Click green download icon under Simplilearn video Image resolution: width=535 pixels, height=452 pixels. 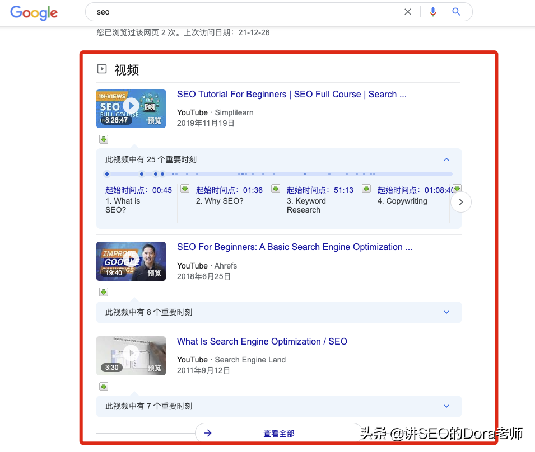[x=104, y=139]
